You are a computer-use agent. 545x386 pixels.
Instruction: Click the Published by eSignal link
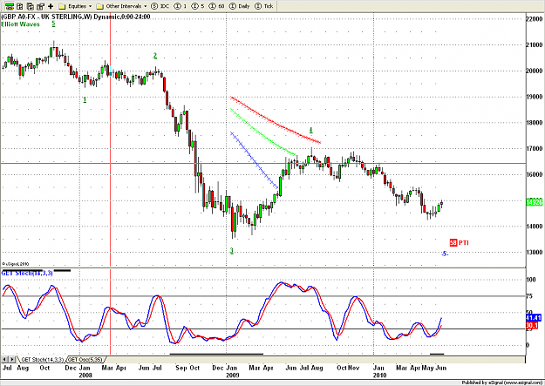502,383
